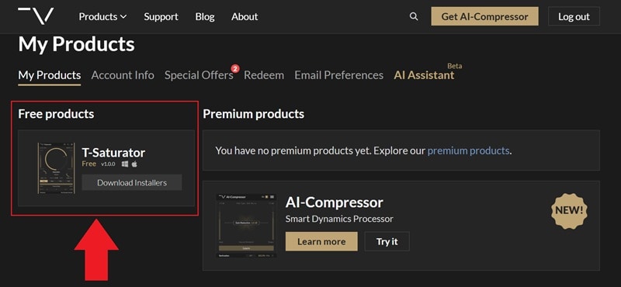This screenshot has width=621, height=287.
Task: Click the Download Installers button
Action: (x=132, y=182)
